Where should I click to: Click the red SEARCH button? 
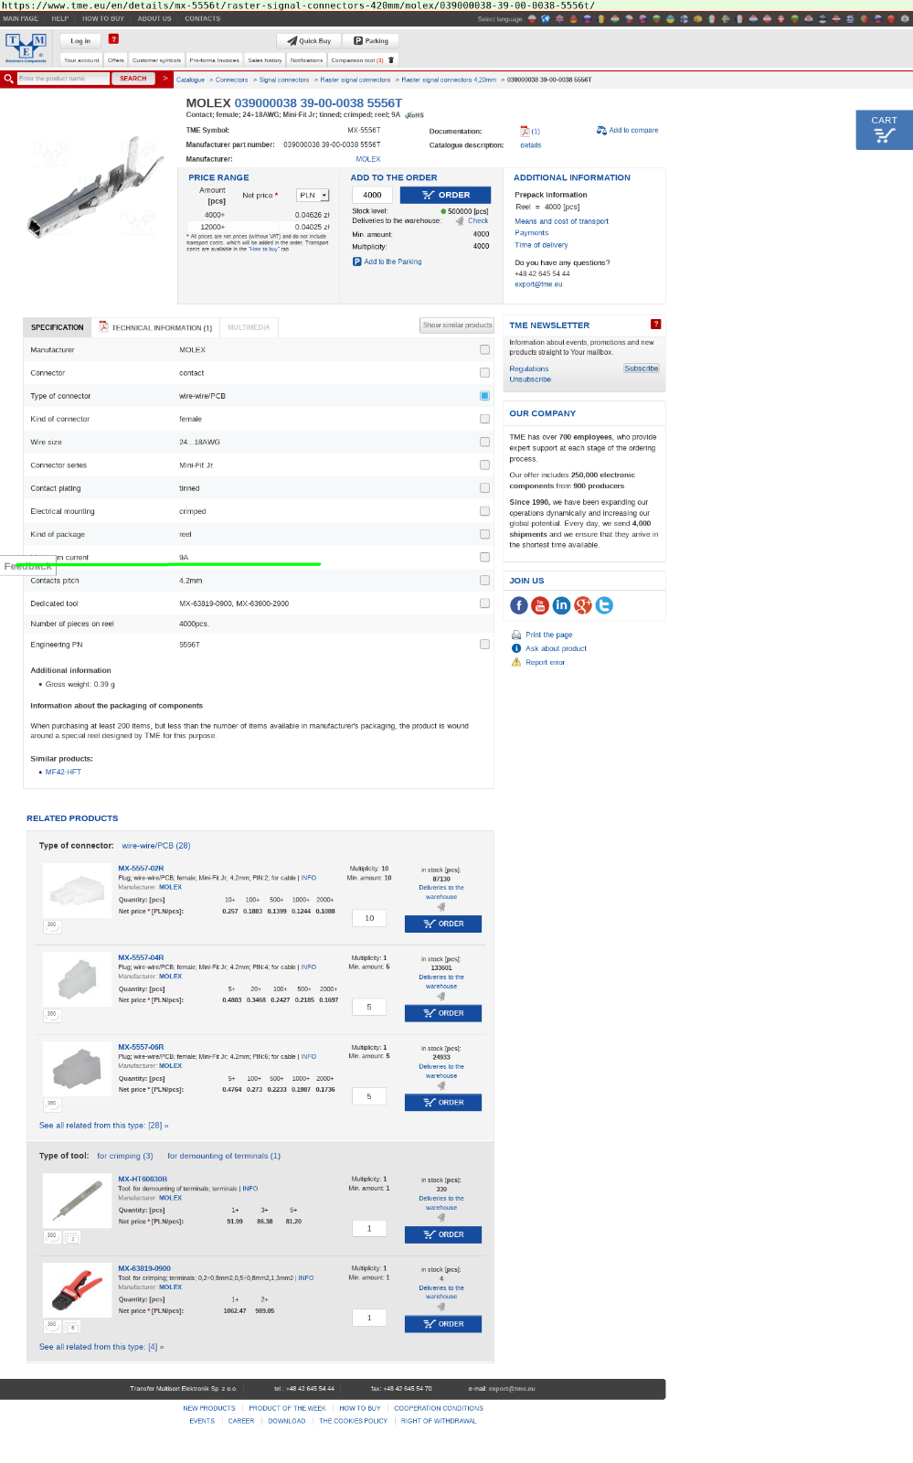pos(133,79)
